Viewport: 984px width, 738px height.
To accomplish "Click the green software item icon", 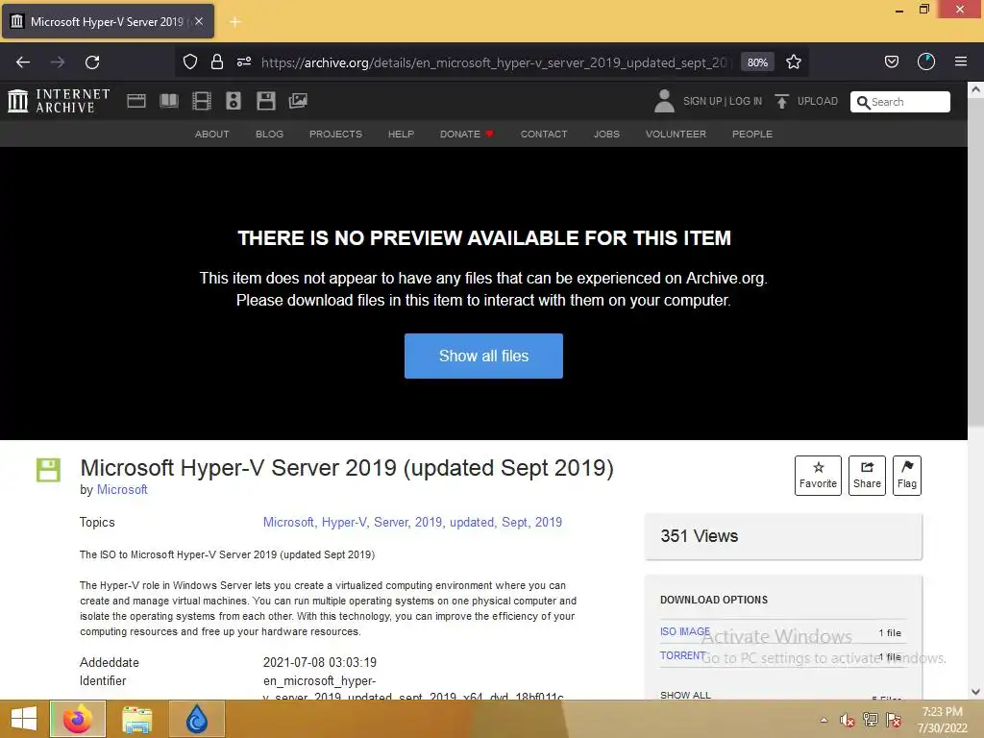I will click(x=48, y=470).
